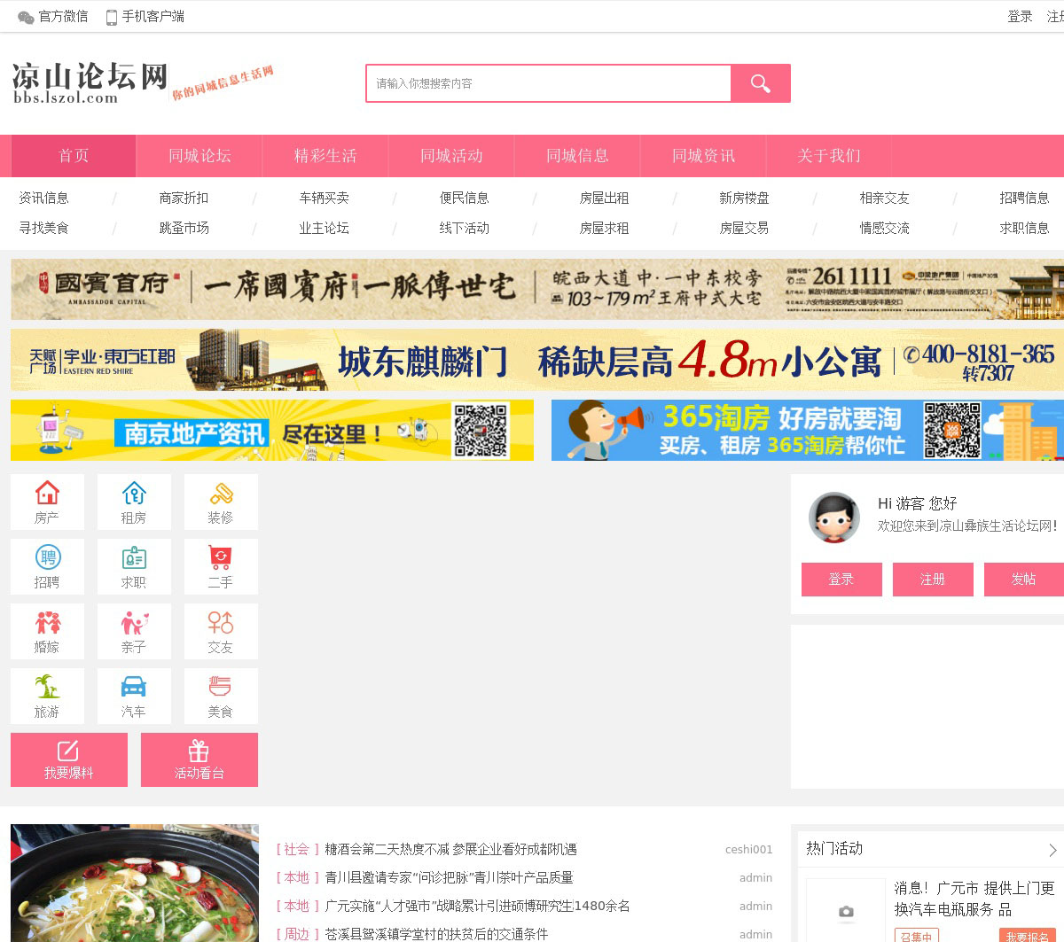Go to 房屋出租 submenu link
1064x942 pixels.
604,198
